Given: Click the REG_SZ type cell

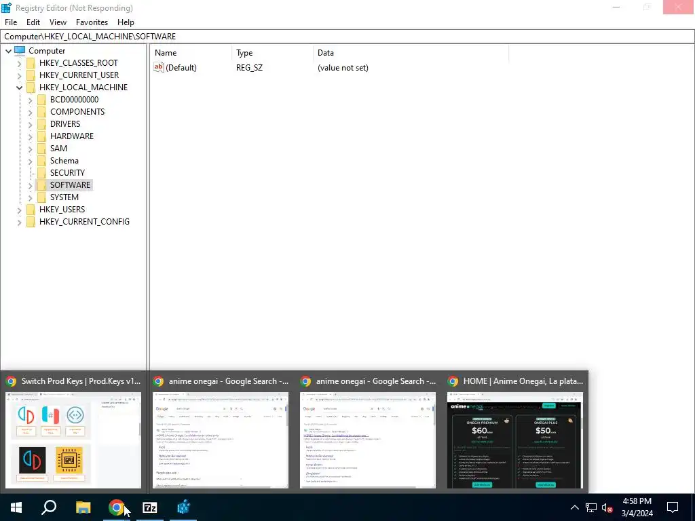Looking at the screenshot, I should pos(249,68).
